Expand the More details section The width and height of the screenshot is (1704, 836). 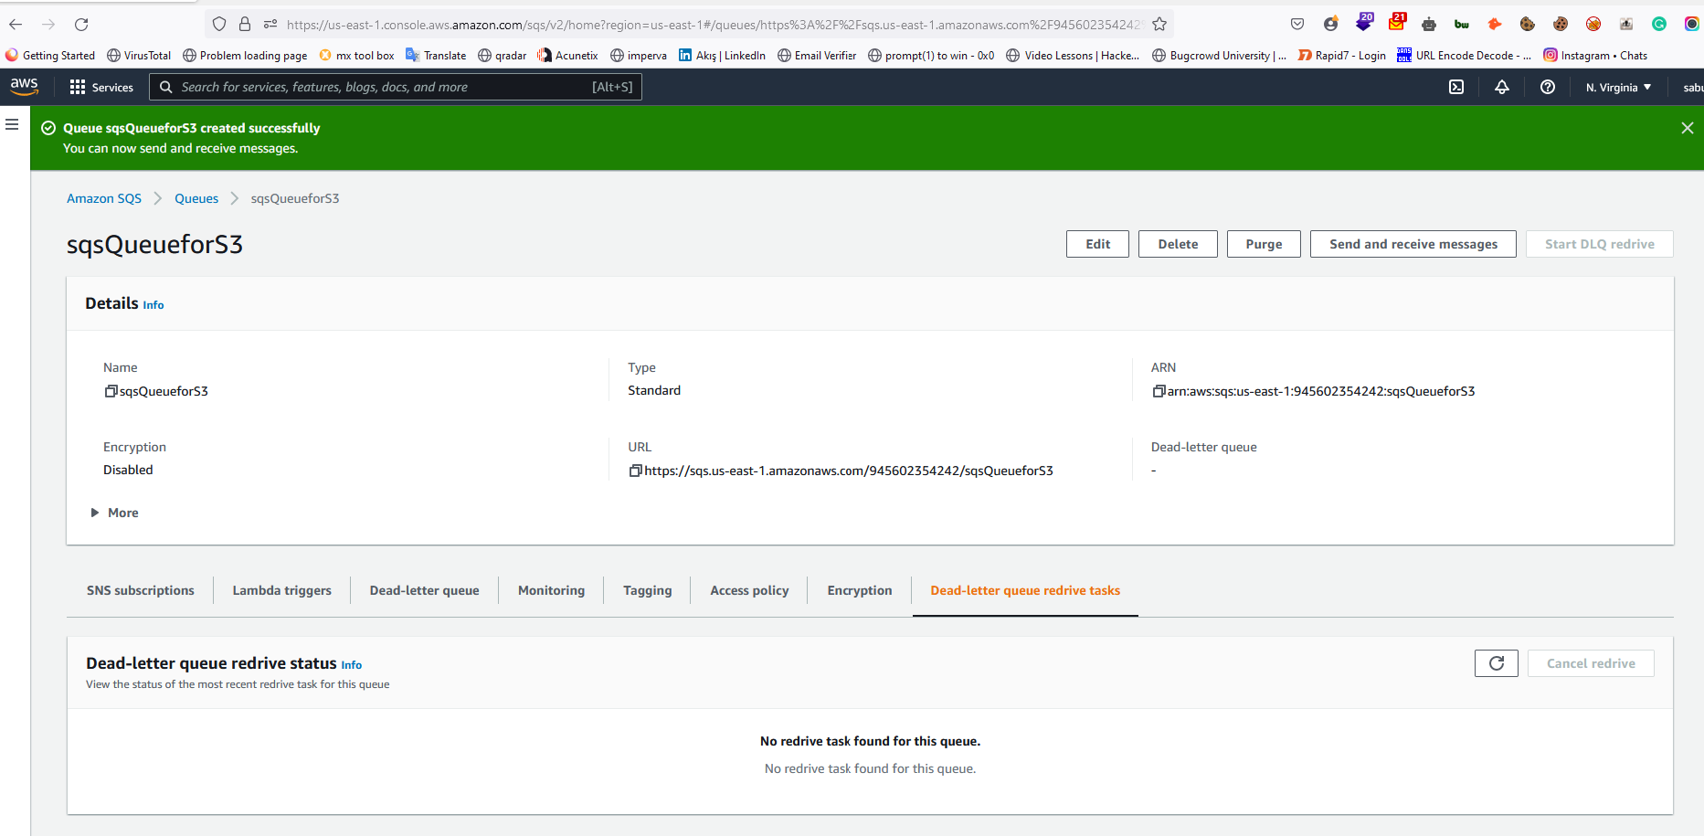[x=115, y=513]
